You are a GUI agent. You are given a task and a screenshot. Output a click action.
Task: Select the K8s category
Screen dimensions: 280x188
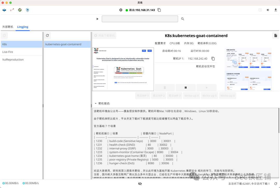click(x=22, y=44)
